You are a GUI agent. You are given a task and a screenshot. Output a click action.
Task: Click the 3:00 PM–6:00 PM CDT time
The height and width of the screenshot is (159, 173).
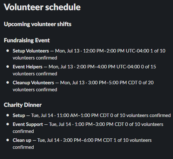(88, 140)
